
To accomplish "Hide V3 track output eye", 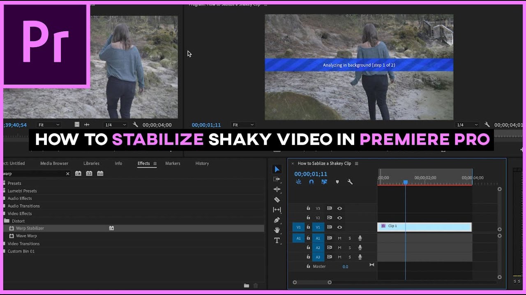I will click(339, 208).
